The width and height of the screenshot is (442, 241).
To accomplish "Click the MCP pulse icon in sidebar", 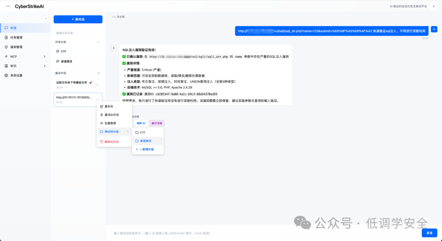I will click(x=6, y=57).
